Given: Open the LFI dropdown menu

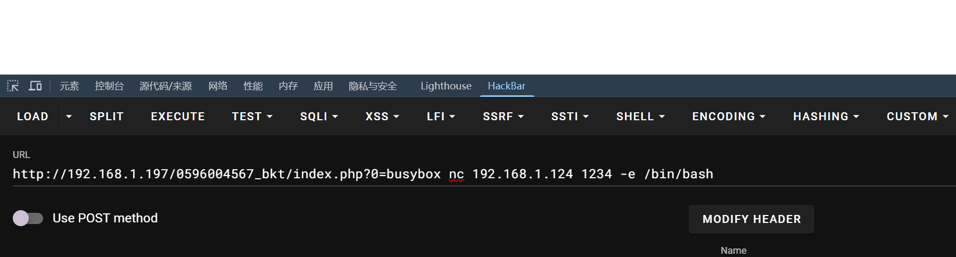Looking at the screenshot, I should (441, 117).
